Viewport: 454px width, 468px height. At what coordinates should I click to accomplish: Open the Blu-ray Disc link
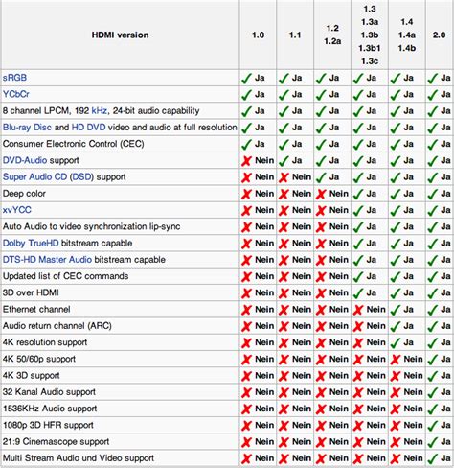(x=27, y=128)
